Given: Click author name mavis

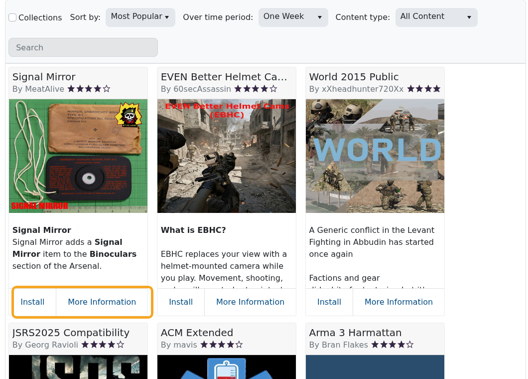Looking at the screenshot, I should pyautogui.click(x=185, y=345).
